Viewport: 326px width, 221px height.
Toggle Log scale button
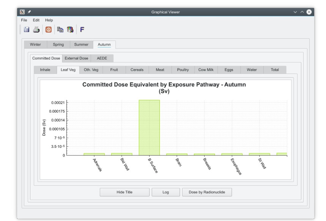165,192
